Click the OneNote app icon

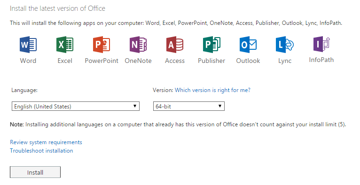138,45
